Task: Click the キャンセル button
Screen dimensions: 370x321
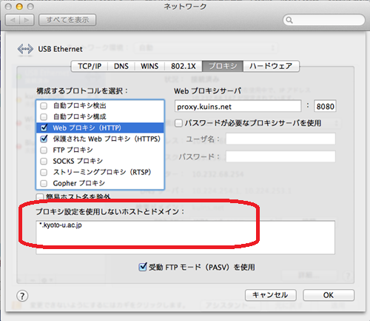Action: point(271,295)
